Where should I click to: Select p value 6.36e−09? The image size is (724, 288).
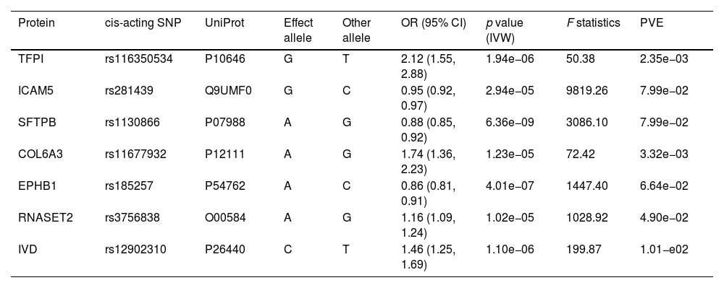pos(510,123)
